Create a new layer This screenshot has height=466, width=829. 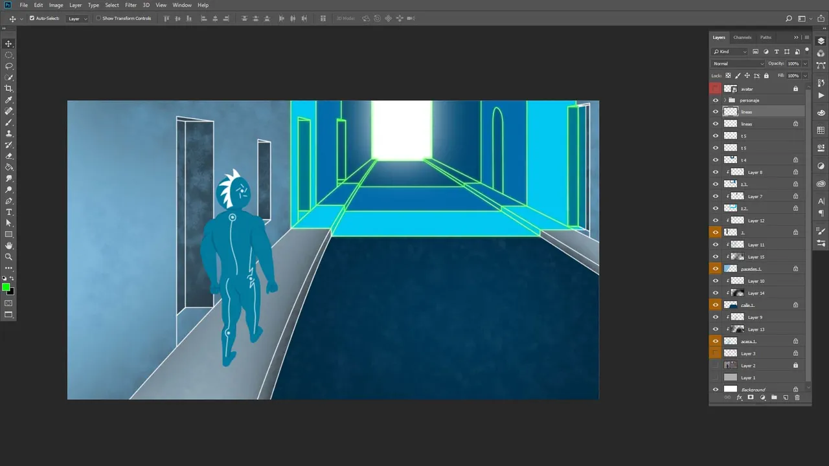pyautogui.click(x=786, y=397)
